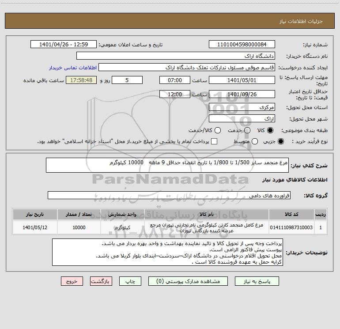The width and height of the screenshot is (340, 329).
Task: Click the کد کالا column header
Action: 291,215
